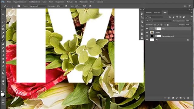The height and width of the screenshot is (109, 194).
Task: Toggle smart object layer filter
Action: [184, 17]
